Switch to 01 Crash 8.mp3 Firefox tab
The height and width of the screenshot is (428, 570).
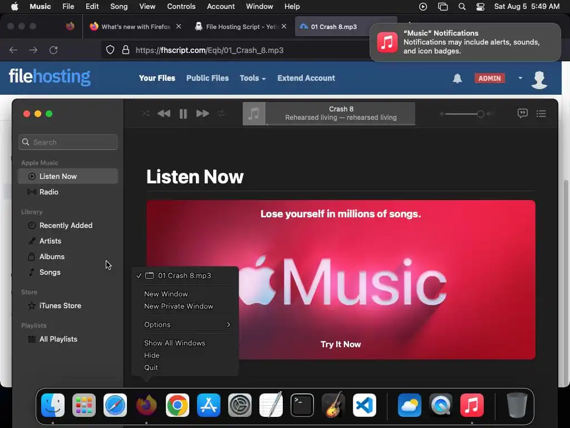[x=334, y=27]
